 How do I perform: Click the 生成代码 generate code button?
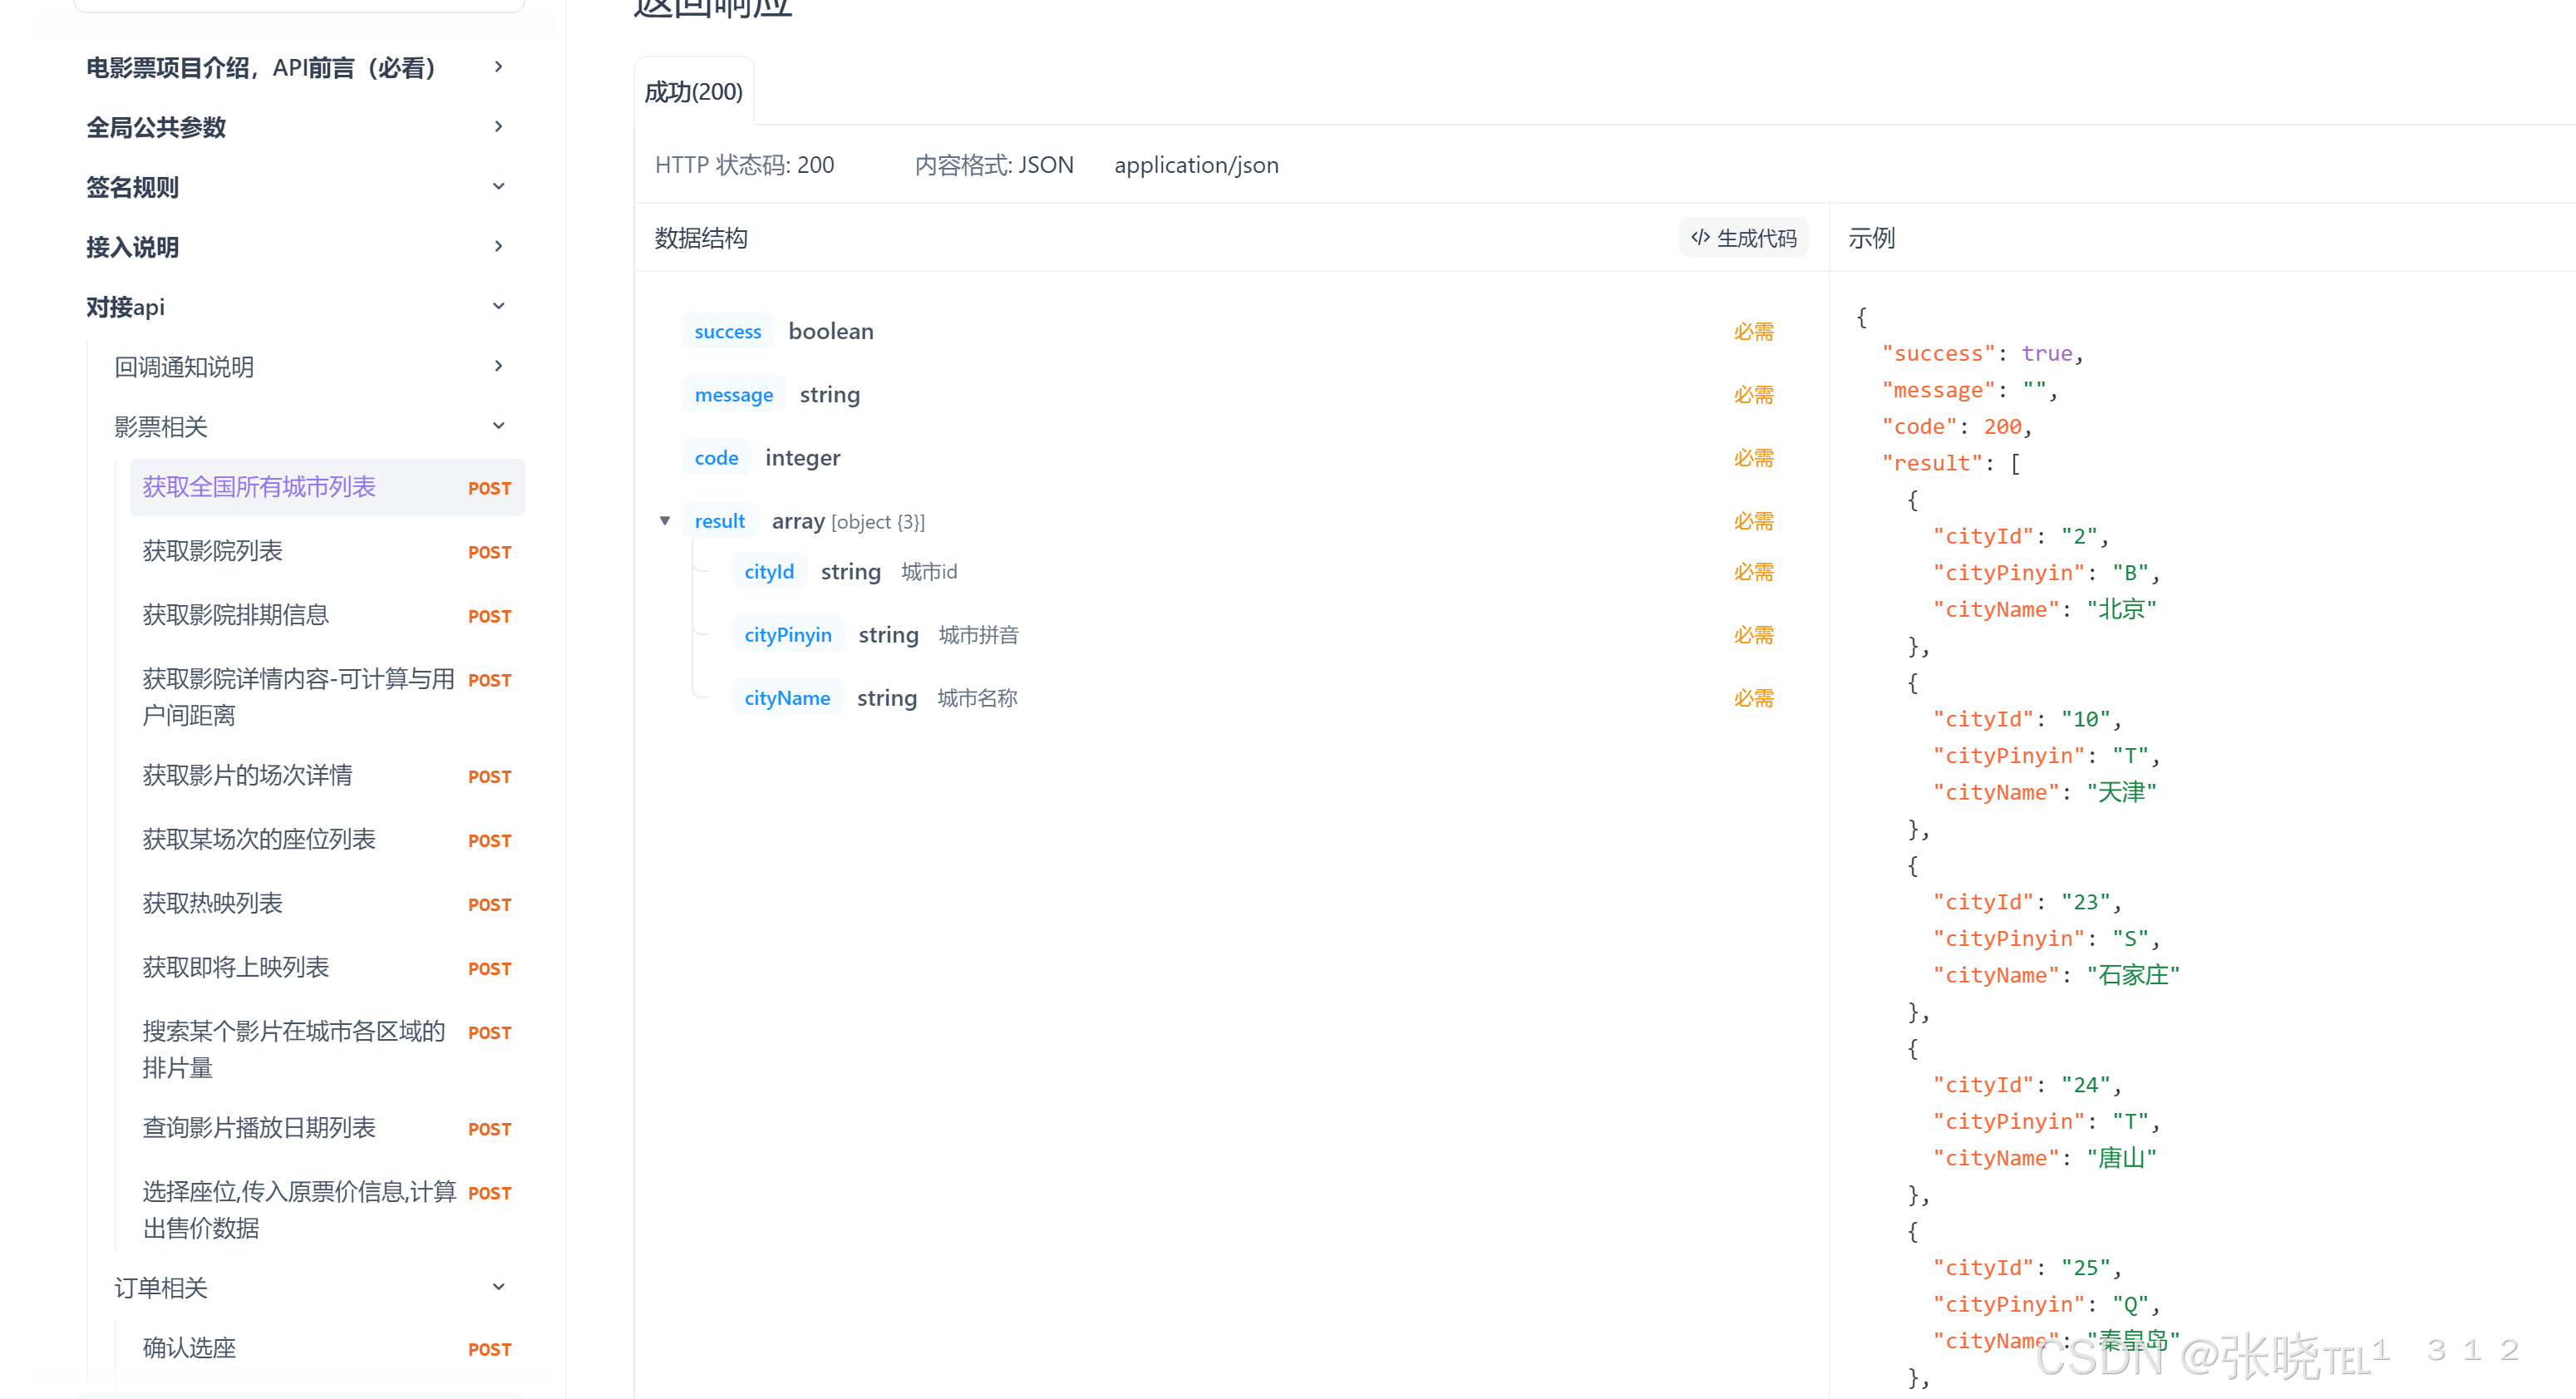click(x=1743, y=238)
